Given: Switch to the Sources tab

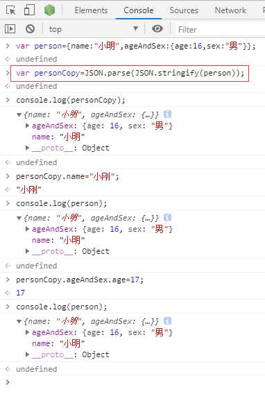Looking at the screenshot, I should coord(184,10).
